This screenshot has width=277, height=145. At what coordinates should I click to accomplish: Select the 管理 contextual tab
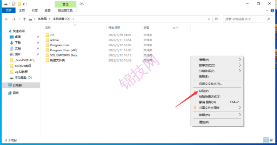[65, 4]
